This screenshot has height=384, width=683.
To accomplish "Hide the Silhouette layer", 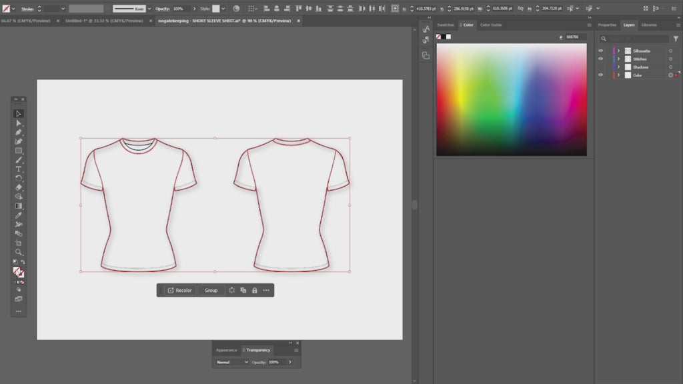I will 600,51.
